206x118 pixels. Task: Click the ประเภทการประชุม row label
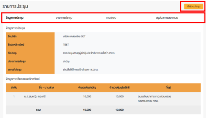coord(17,61)
